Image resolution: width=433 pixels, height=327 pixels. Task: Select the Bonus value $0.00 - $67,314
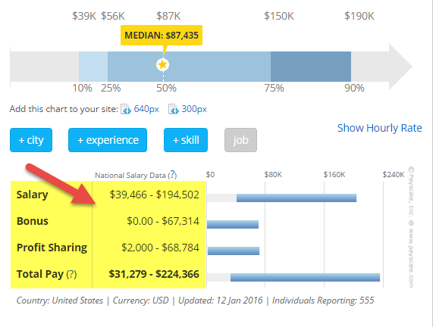[163, 221]
